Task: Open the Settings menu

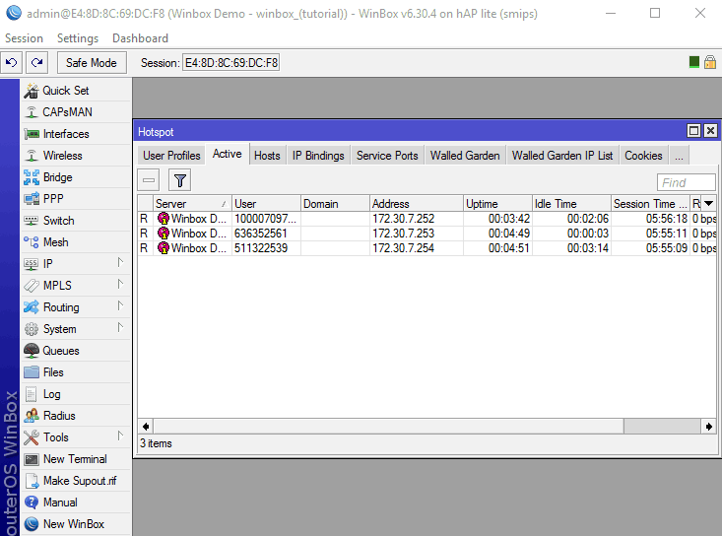Action: [78, 38]
